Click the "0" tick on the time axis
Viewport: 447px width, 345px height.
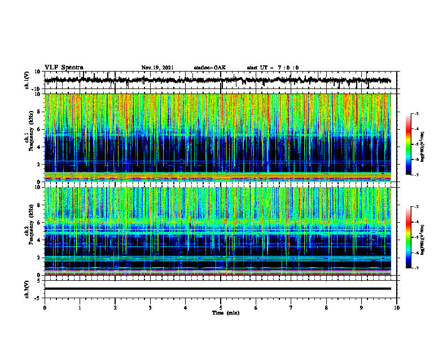45,308
